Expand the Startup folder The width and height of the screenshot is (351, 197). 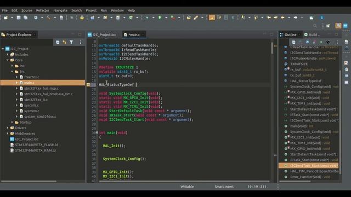(12, 122)
